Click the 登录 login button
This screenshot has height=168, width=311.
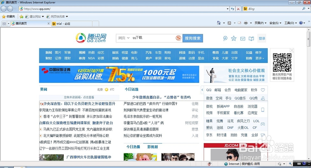point(262,39)
